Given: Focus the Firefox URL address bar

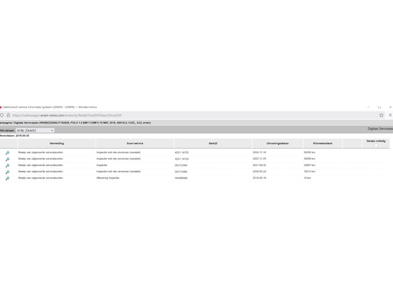Looking at the screenshot, I should click(172, 115).
